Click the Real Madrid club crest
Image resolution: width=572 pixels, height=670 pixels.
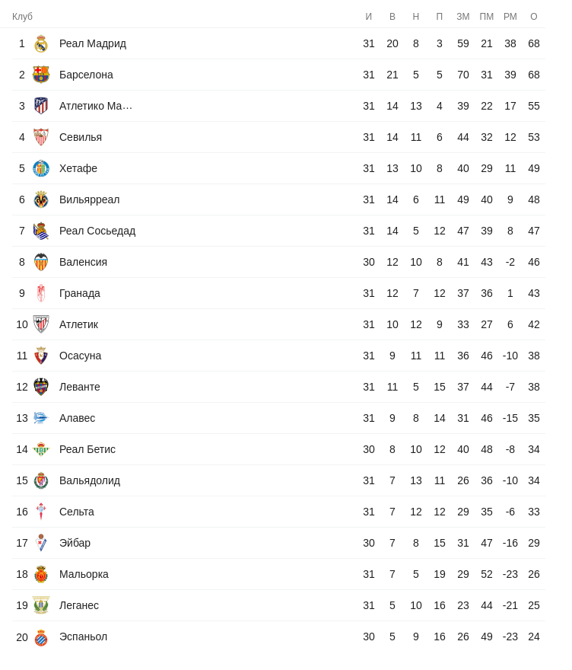click(41, 43)
